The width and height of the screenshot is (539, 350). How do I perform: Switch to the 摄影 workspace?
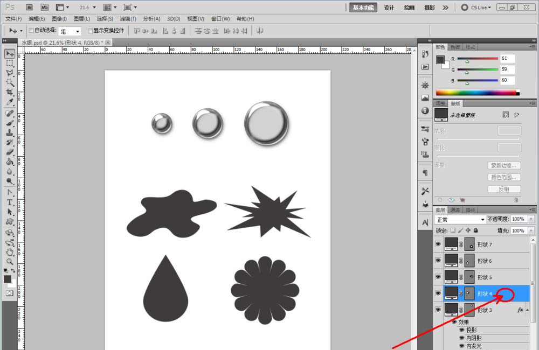point(430,8)
